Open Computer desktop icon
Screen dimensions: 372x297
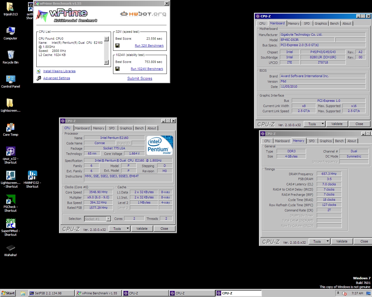10,33
